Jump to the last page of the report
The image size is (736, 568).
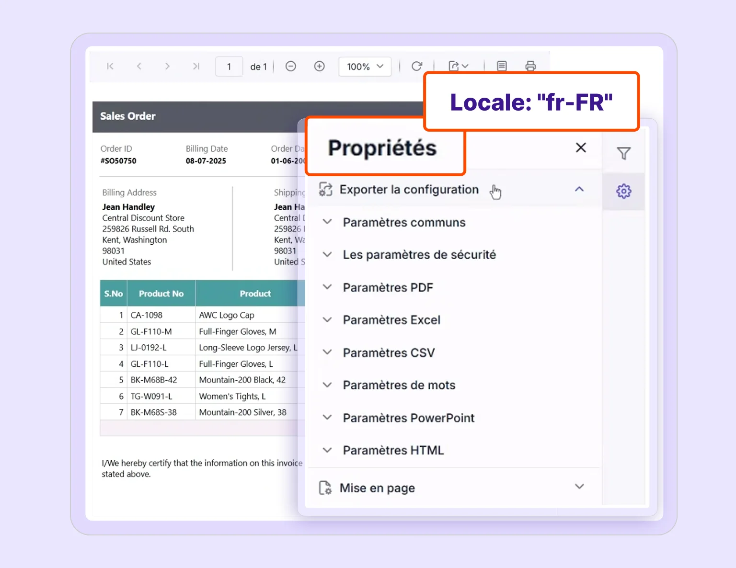point(196,66)
